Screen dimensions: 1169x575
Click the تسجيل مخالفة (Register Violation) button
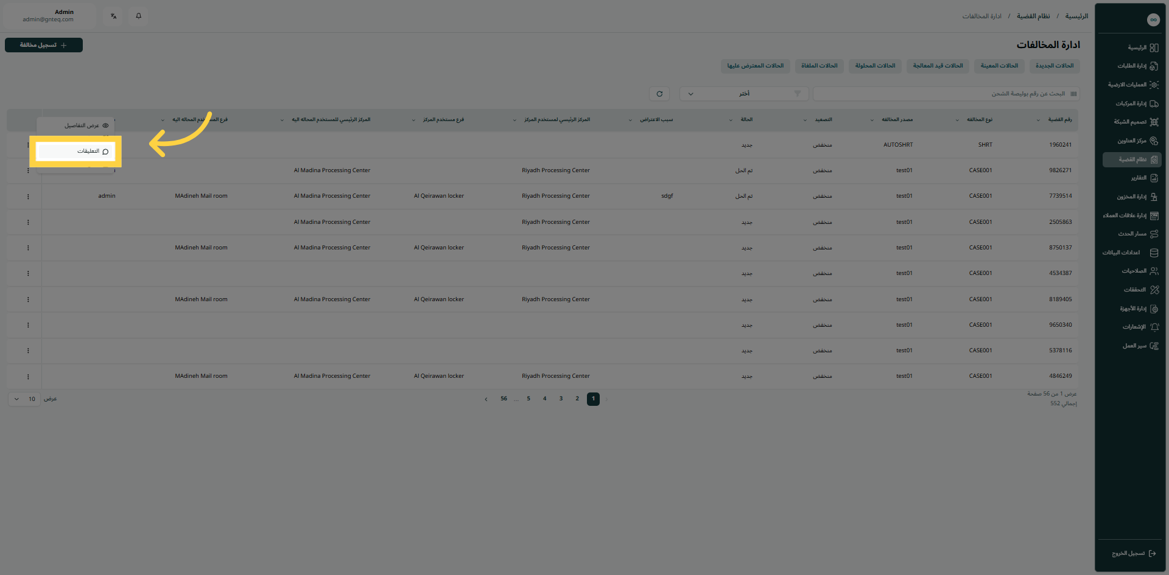tap(44, 45)
